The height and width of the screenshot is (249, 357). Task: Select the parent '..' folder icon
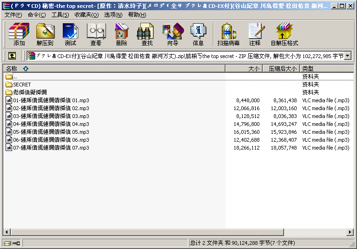point(9,77)
